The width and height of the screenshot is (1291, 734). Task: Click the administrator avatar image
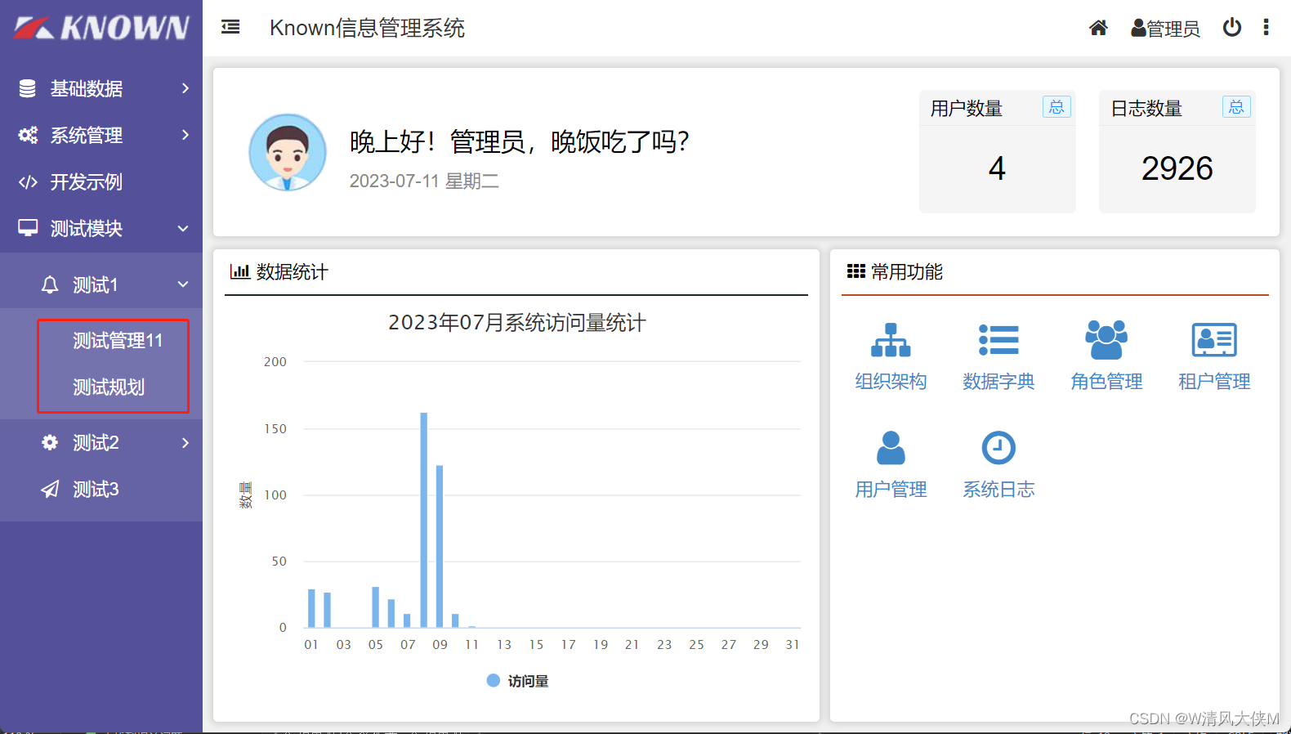coord(288,152)
